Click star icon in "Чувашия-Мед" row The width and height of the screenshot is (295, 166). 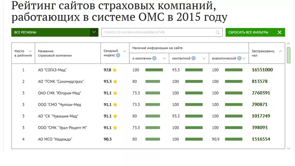point(115,116)
